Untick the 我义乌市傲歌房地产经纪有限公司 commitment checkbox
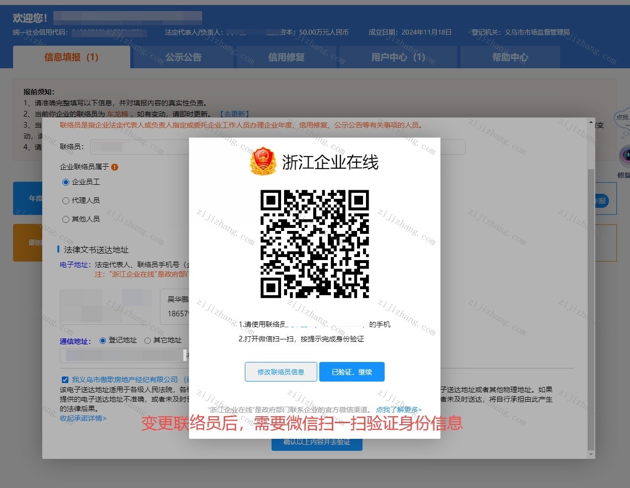 pos(65,380)
